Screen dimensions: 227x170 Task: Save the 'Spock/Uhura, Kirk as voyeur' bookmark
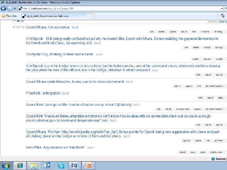tap(75, 27)
